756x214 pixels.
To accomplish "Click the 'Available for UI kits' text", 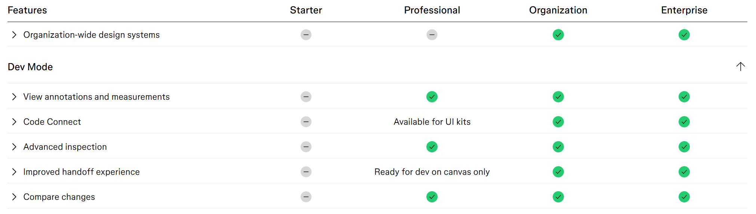I will coord(432,122).
